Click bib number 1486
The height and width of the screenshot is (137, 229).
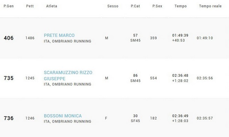click(x=30, y=38)
